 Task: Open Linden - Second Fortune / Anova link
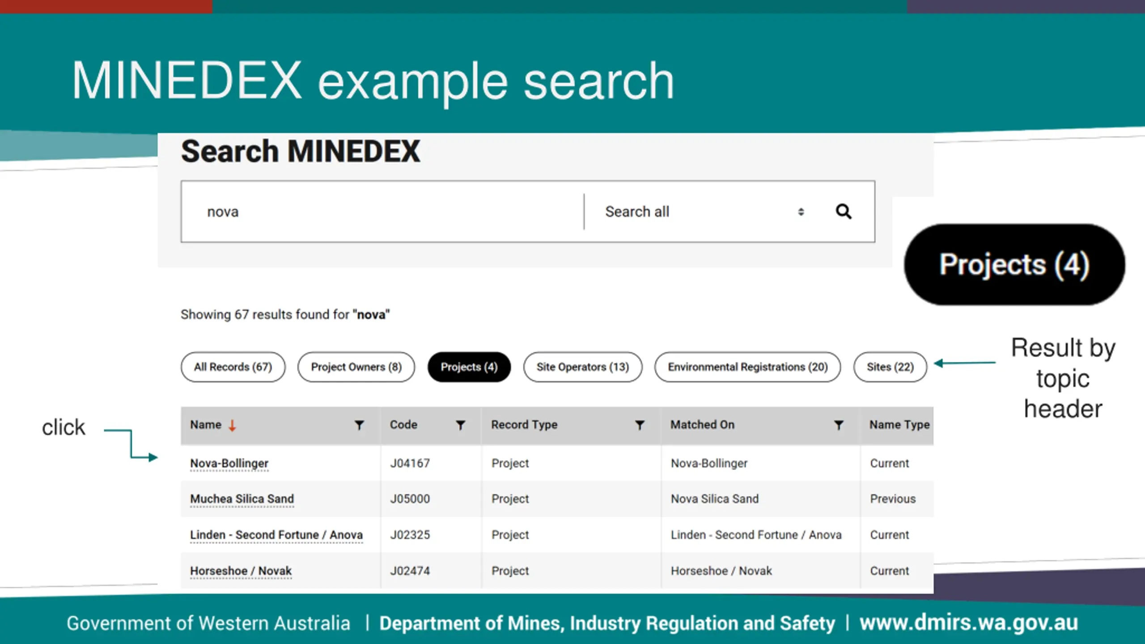tap(276, 535)
